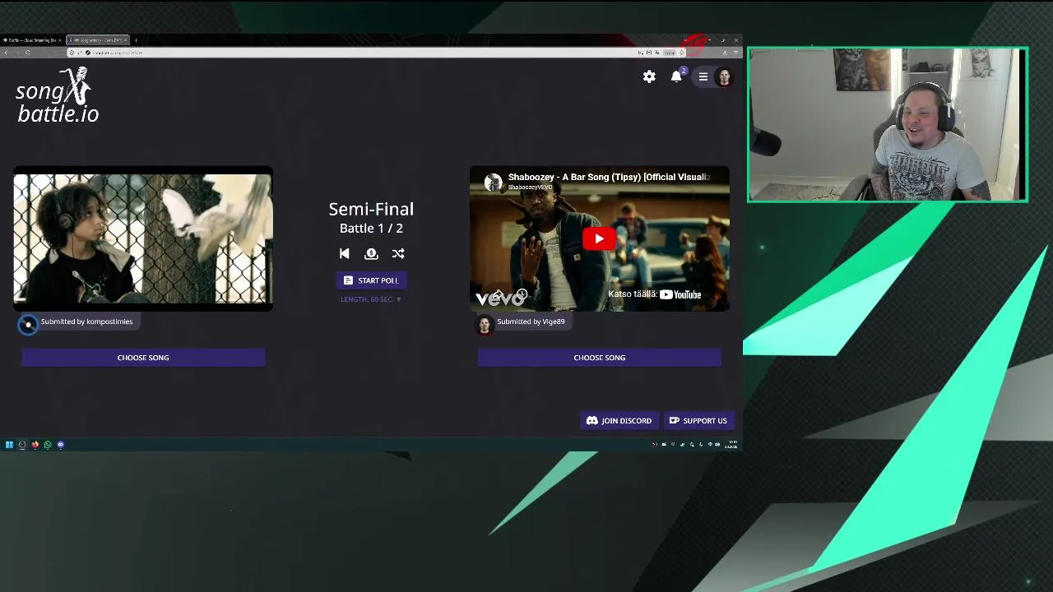Click the Semi-Final heading
The width and height of the screenshot is (1053, 592).
coord(371,209)
